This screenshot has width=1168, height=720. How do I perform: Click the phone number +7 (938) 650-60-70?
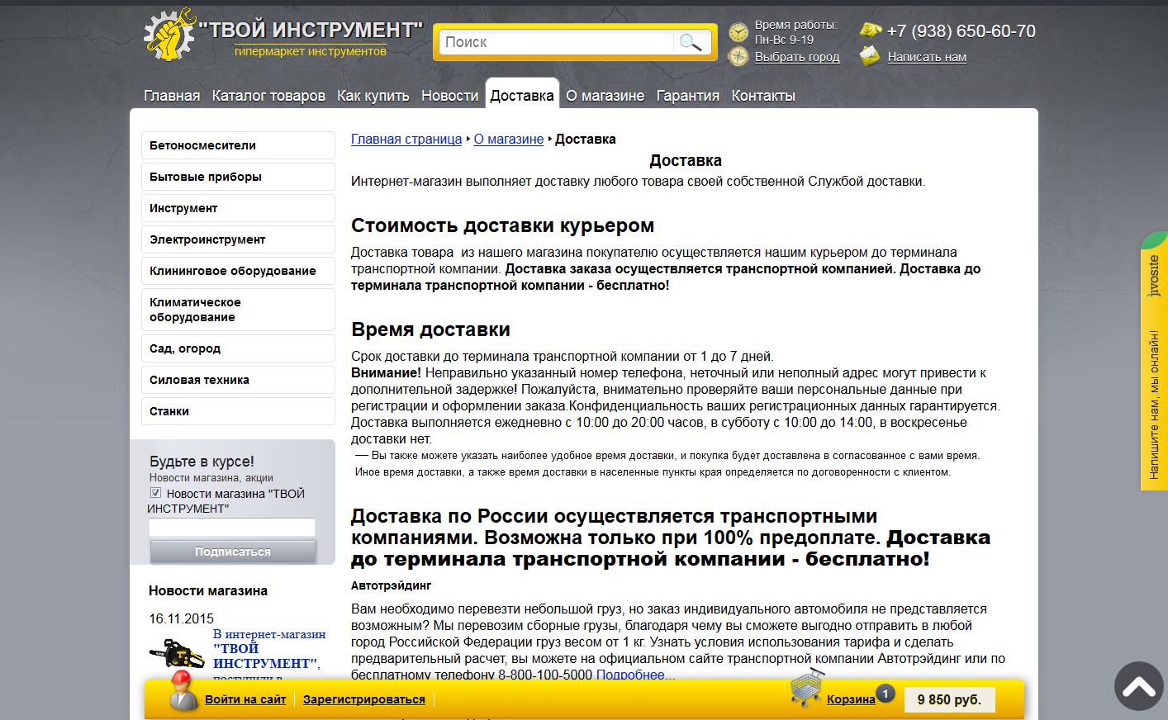pyautogui.click(x=961, y=31)
